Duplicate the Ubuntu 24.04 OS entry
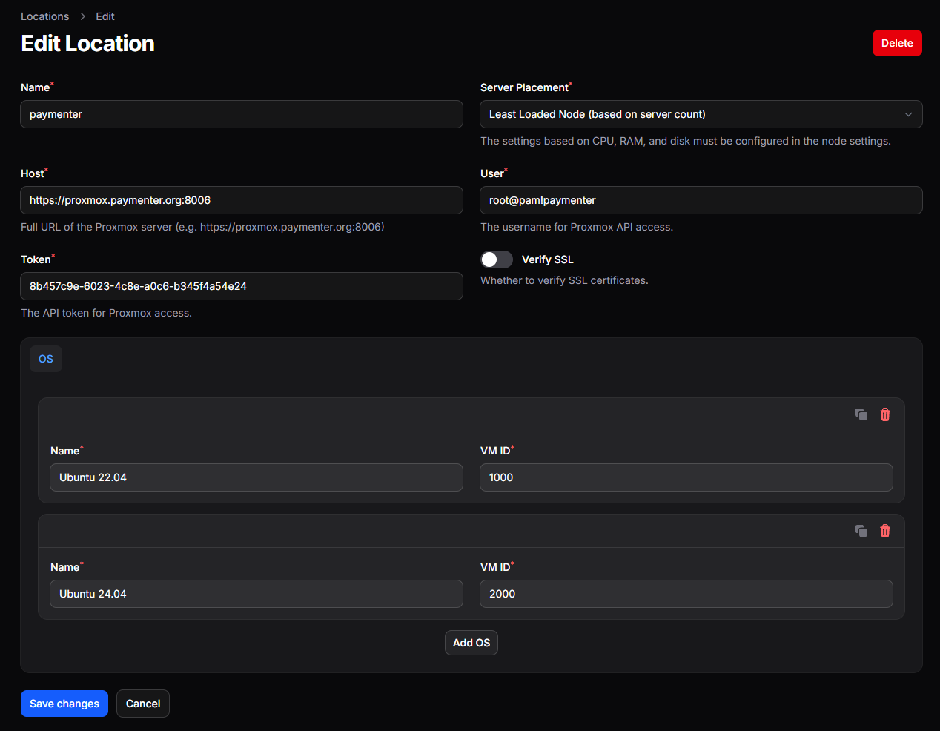 [x=861, y=531]
